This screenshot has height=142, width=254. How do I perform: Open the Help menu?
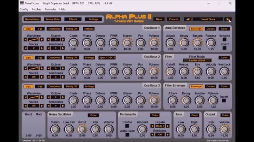click(x=62, y=9)
